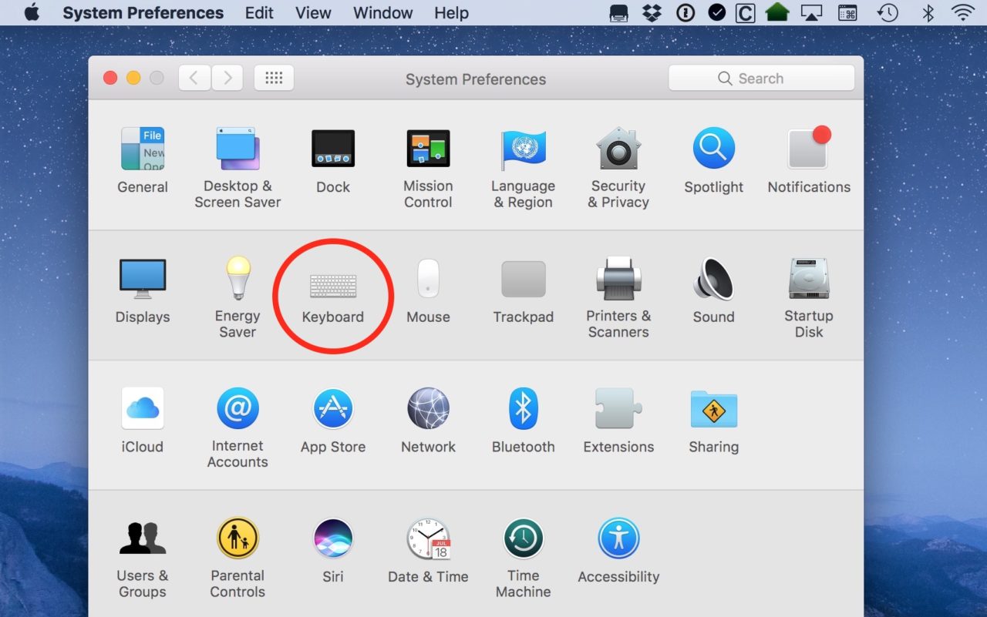Viewport: 987px width, 617px height.
Task: Open the View menu
Action: [x=313, y=13]
